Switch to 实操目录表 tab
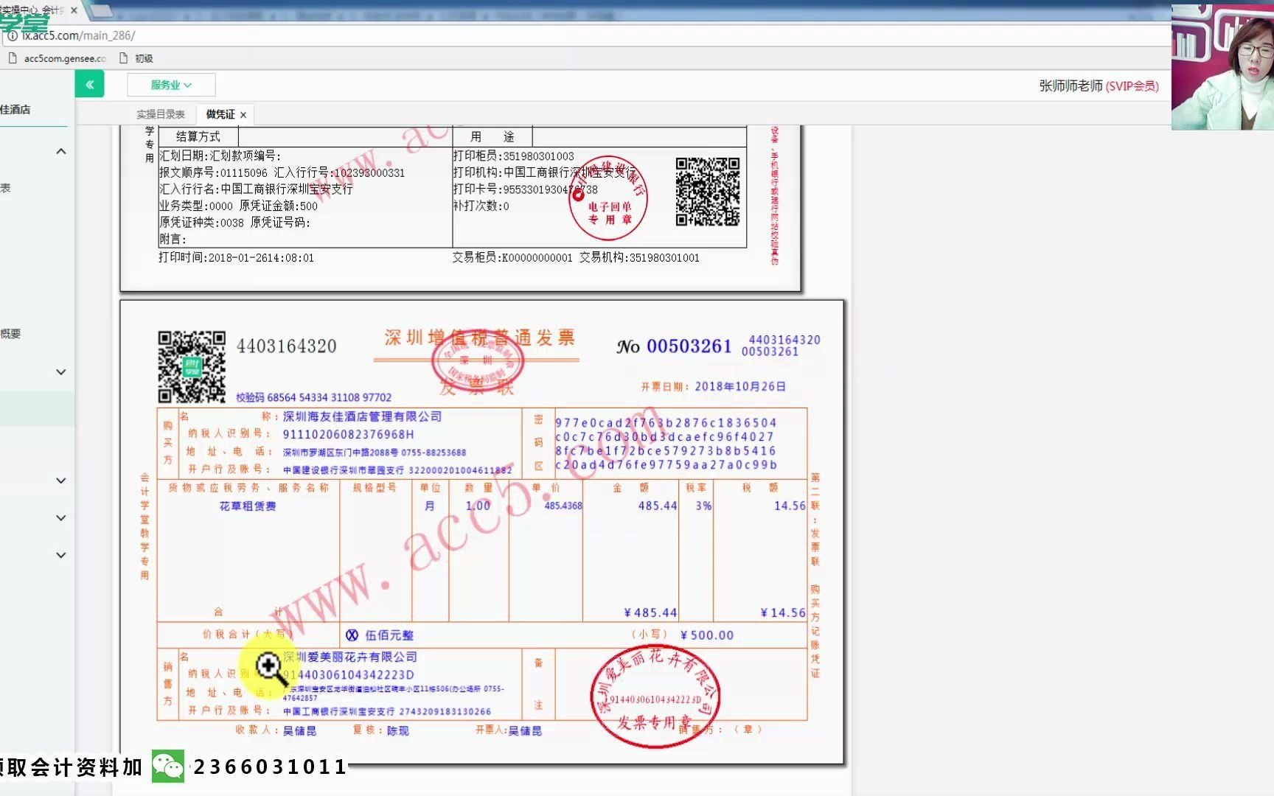Screen dimensions: 1274x796 [161, 114]
